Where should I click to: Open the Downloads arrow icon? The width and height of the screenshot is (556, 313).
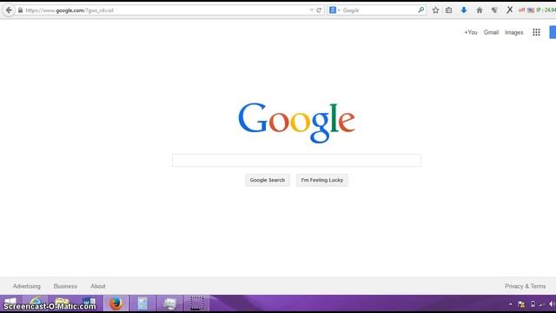click(x=463, y=10)
